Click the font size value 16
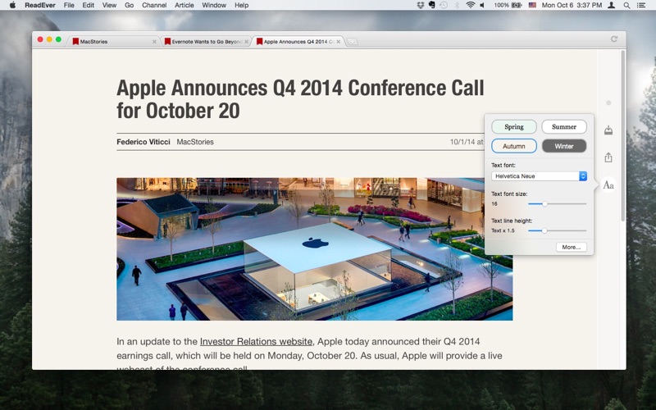656x410 pixels. pyautogui.click(x=494, y=203)
